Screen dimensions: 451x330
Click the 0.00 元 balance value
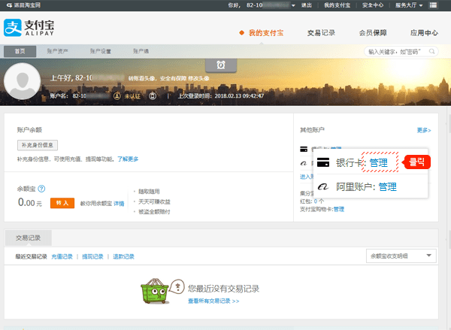click(x=30, y=202)
